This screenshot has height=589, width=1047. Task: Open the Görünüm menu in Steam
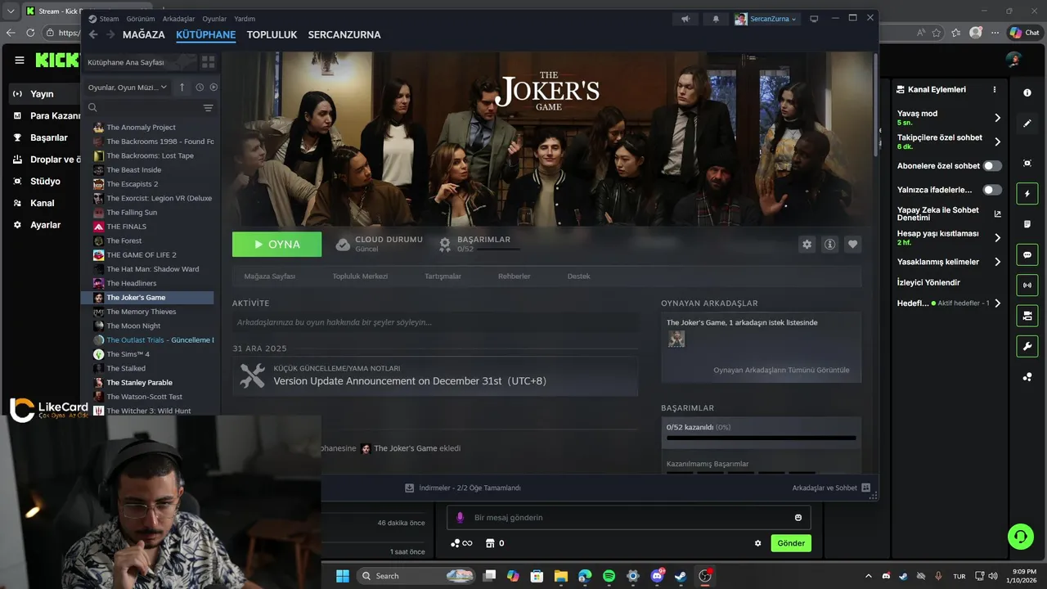tap(140, 19)
